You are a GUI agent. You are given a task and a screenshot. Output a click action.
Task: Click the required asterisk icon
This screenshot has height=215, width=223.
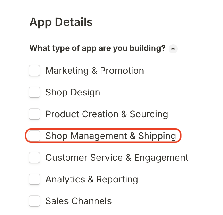[x=173, y=49]
